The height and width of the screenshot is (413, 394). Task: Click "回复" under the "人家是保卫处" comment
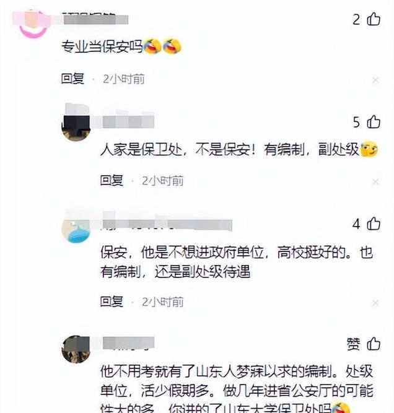coord(112,180)
